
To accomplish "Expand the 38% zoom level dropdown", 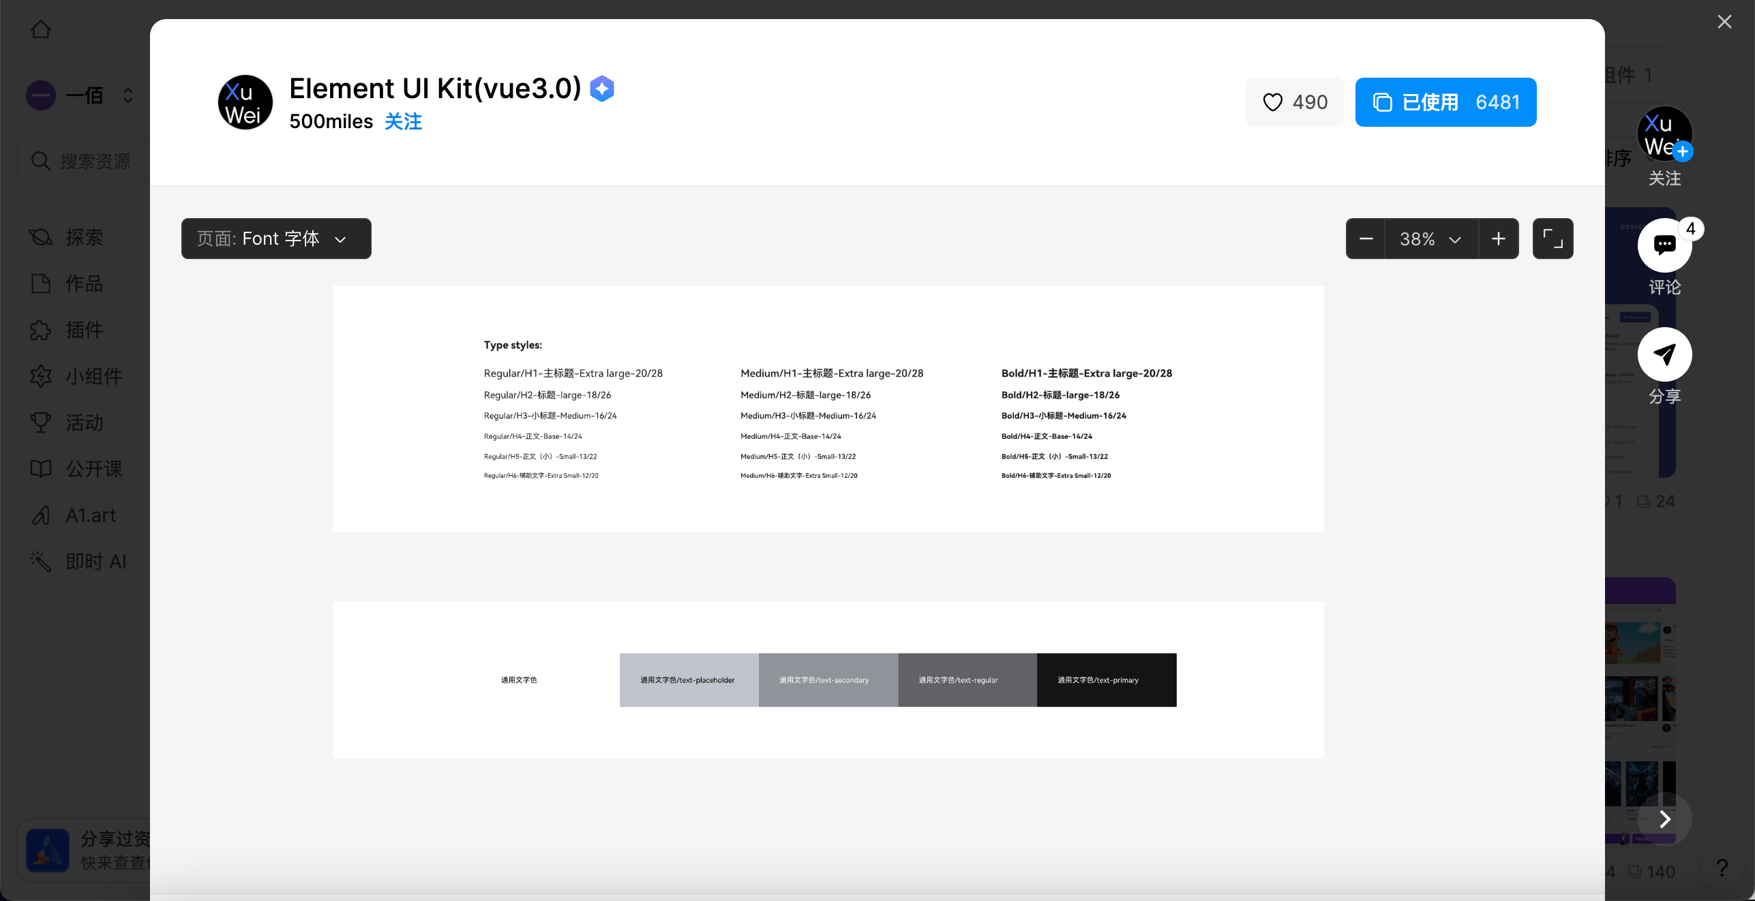I will click(1430, 239).
